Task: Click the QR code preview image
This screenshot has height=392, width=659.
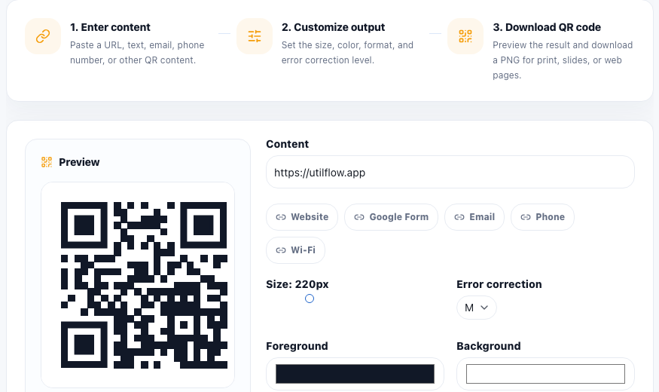Action: 144,285
